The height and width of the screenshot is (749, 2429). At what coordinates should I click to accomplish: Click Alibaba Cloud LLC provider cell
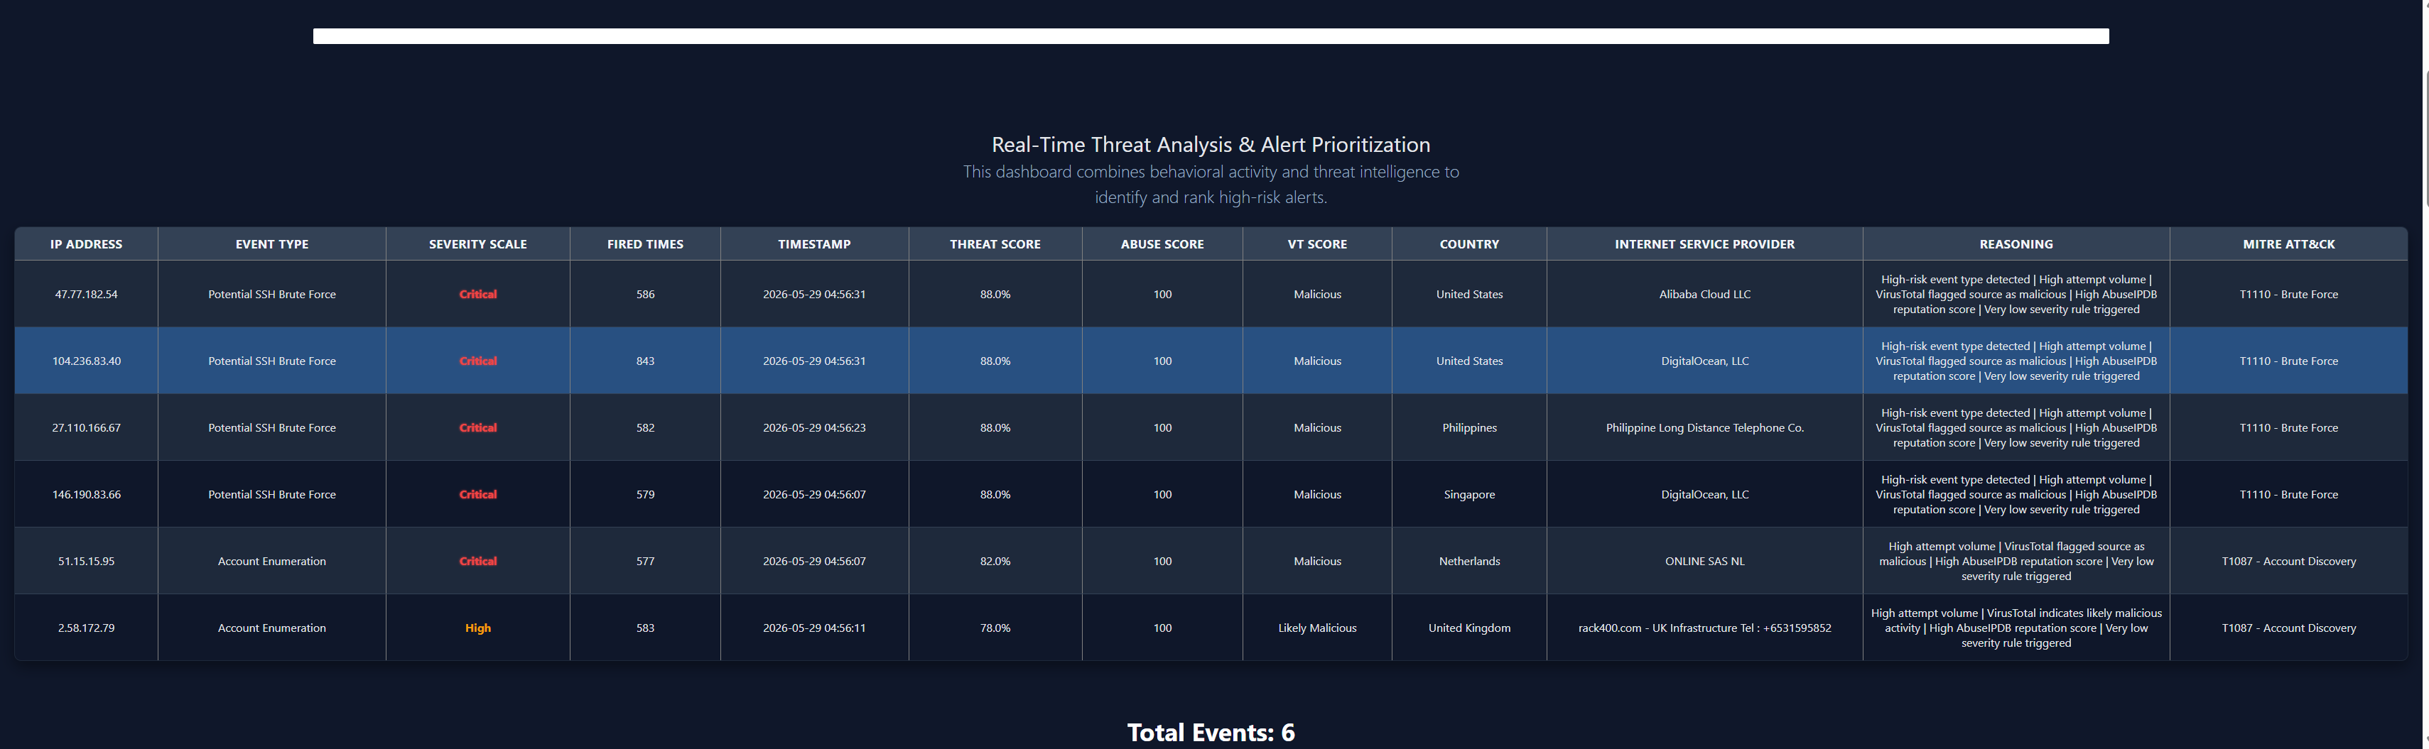[1705, 294]
